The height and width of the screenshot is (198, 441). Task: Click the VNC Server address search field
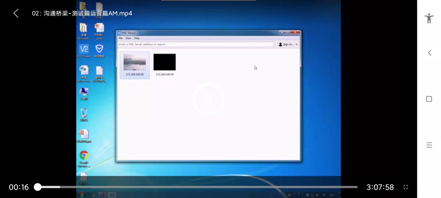click(195, 44)
